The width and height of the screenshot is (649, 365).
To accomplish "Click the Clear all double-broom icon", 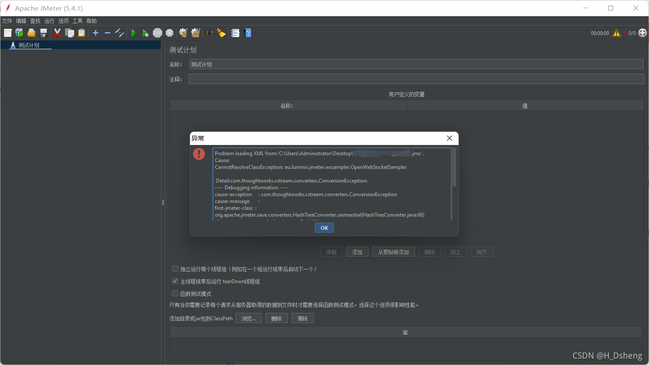I will 196,33.
